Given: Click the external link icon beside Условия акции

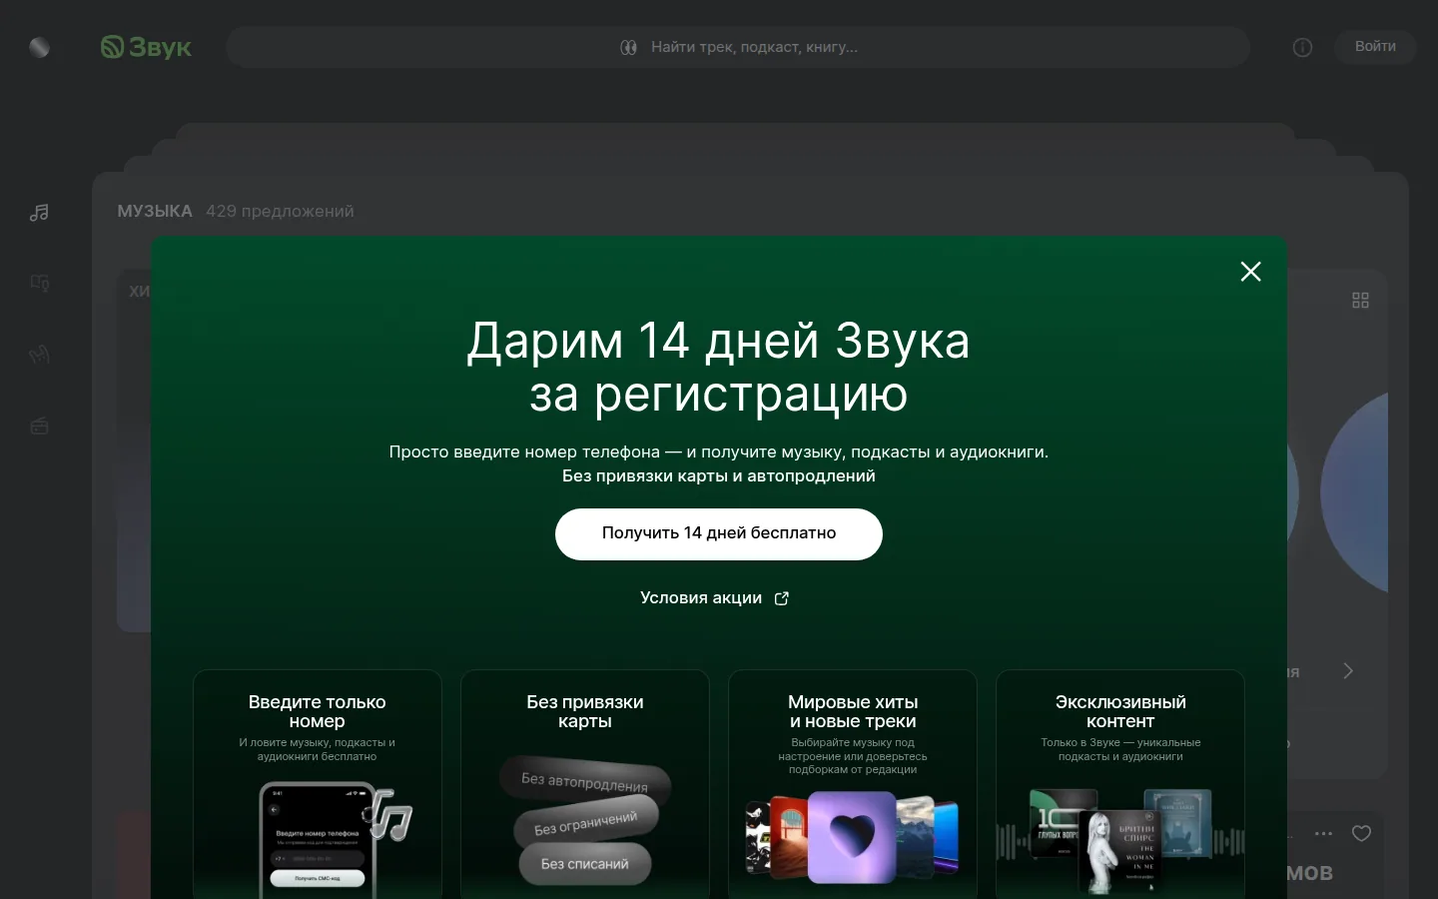Looking at the screenshot, I should coord(782,598).
